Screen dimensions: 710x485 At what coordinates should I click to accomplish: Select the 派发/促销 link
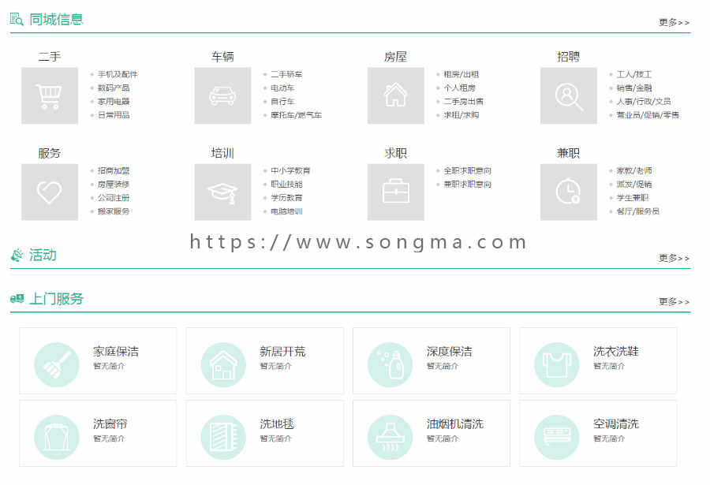coord(634,185)
